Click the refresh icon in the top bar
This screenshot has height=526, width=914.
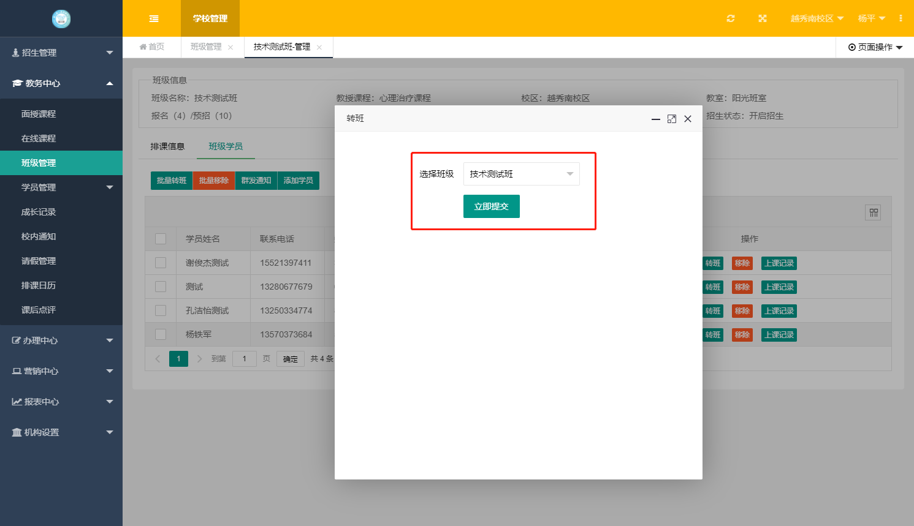point(731,18)
